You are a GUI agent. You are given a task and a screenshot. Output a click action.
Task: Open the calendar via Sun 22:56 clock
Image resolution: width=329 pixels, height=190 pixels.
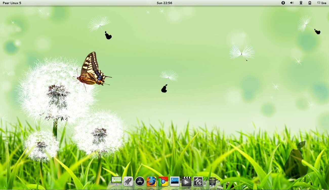tap(164, 3)
